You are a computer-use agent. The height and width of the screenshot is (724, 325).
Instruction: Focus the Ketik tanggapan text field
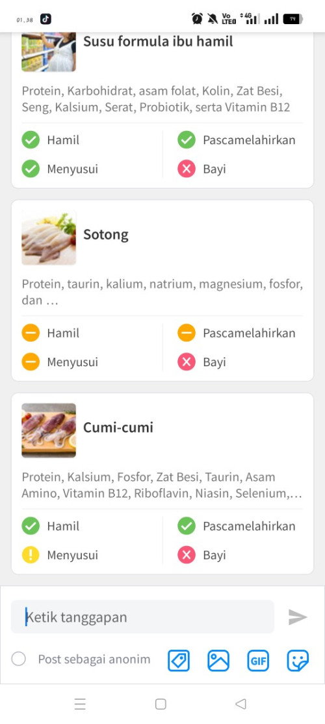click(142, 616)
